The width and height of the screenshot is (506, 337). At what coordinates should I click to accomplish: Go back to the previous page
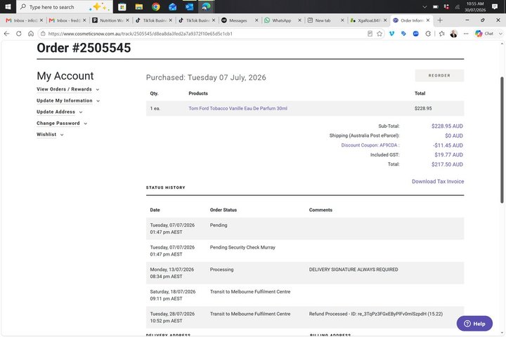coord(7,34)
